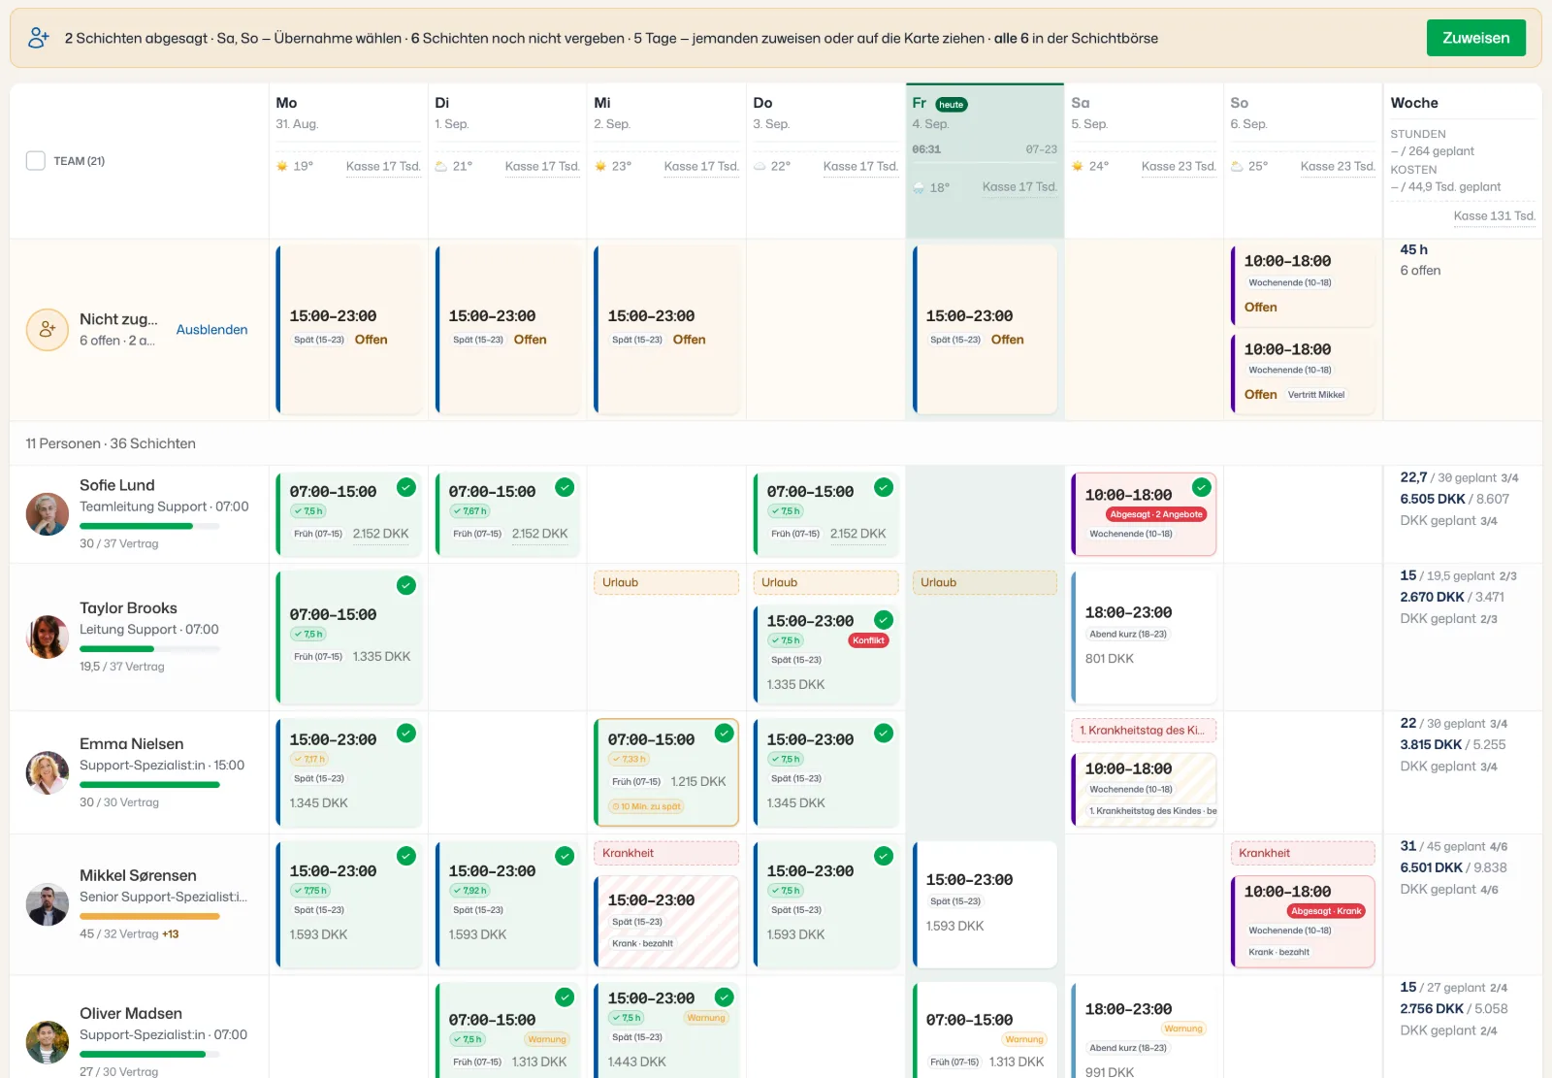The height and width of the screenshot is (1078, 1552).
Task: Click the round person-plus icon beside Nicht zug...
Action: (x=47, y=330)
